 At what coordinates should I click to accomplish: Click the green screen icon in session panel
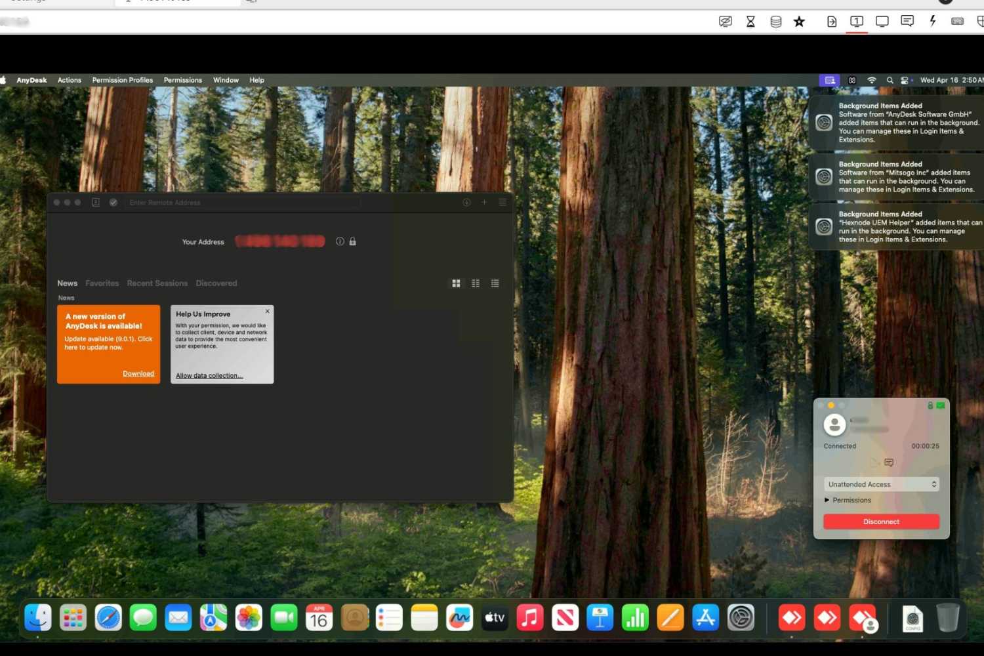(941, 405)
